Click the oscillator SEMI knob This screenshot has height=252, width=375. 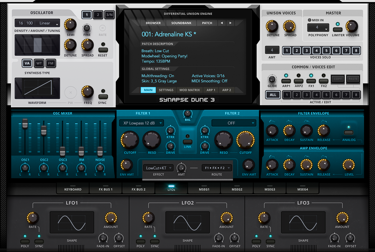click(x=70, y=25)
